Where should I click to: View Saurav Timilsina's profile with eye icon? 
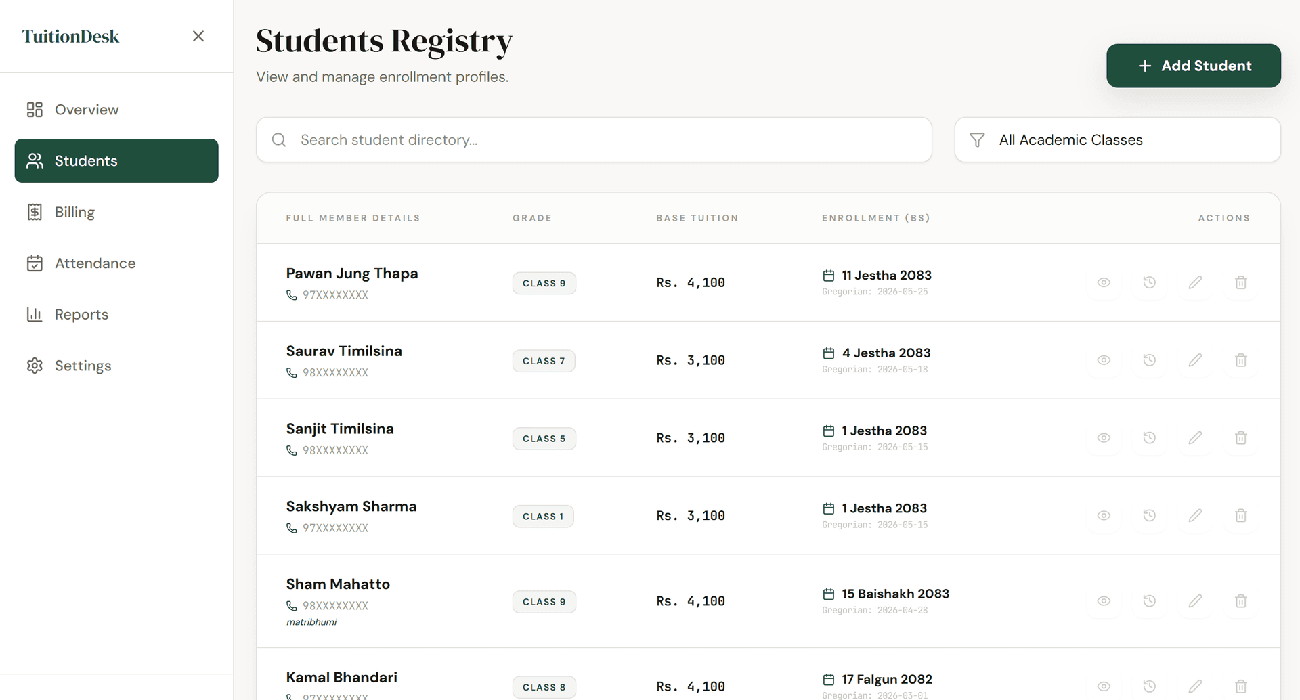pos(1104,360)
